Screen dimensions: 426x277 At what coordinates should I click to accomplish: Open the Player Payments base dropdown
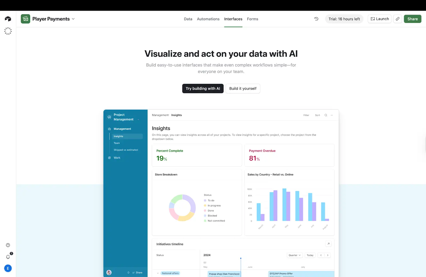click(x=73, y=19)
